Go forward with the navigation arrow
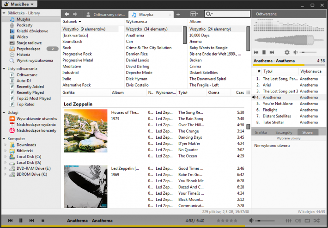Screen dimensions: 328x228 tap(75, 14)
